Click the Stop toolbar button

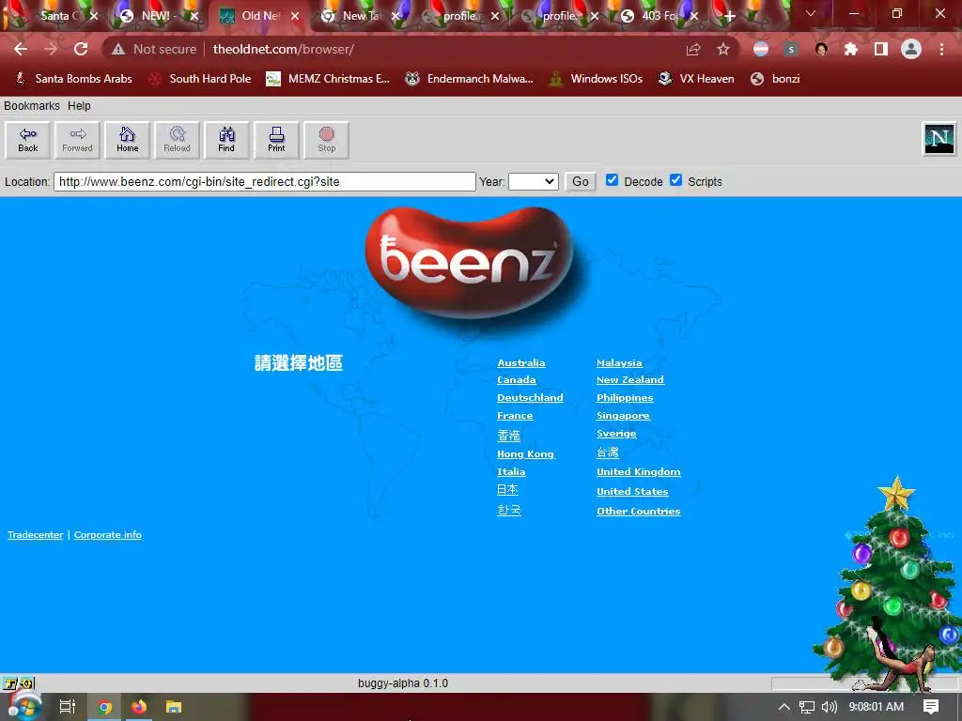coord(326,141)
